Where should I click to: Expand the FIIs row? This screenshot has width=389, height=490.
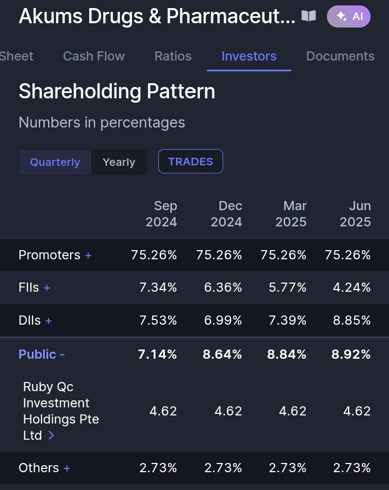(x=47, y=288)
